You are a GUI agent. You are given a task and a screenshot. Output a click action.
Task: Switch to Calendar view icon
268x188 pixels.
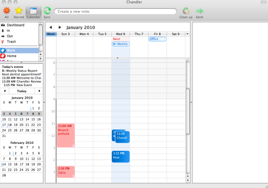pyautogui.click(x=33, y=11)
